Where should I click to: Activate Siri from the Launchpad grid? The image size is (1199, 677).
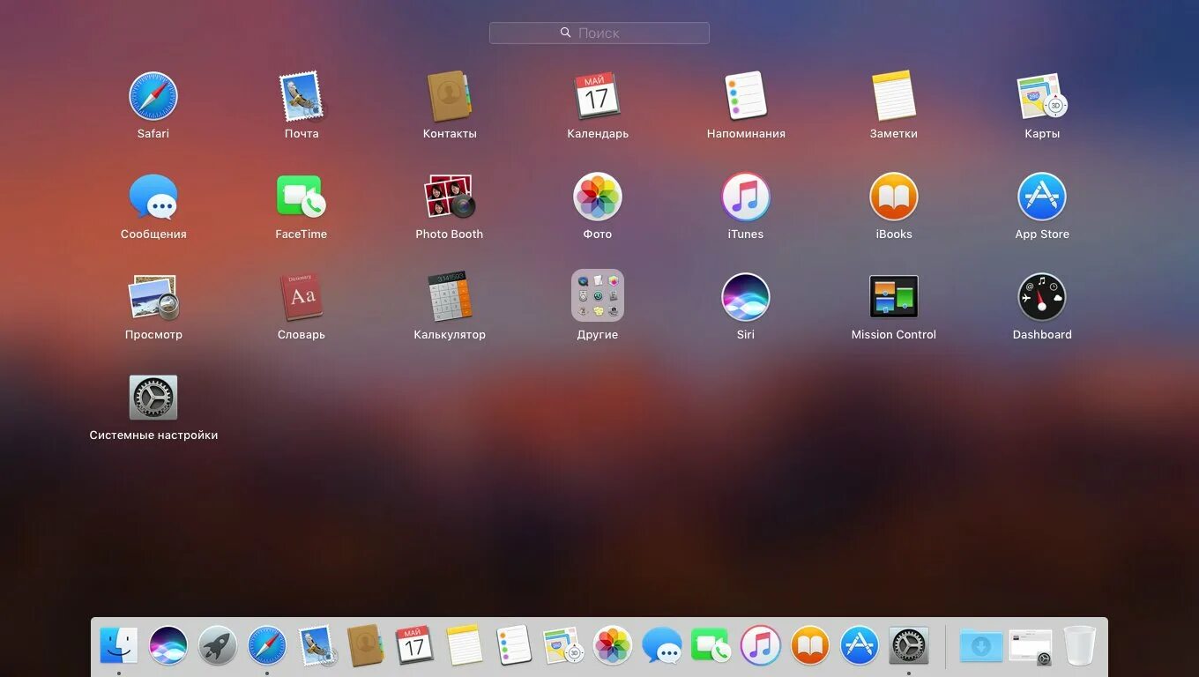(x=746, y=298)
